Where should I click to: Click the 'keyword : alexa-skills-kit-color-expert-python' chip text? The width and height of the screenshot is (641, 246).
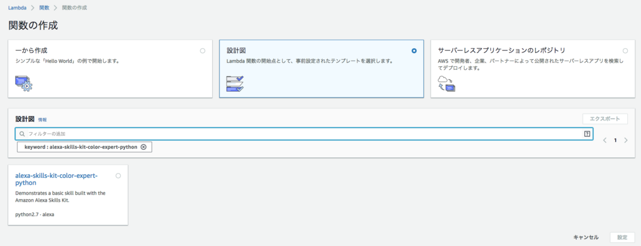tap(81, 147)
